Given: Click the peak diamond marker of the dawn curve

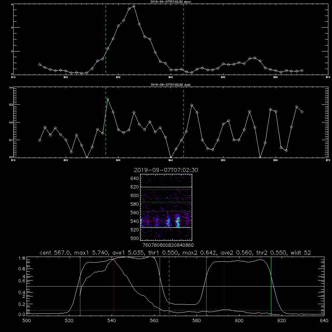Looking at the screenshot, I should [134, 6].
